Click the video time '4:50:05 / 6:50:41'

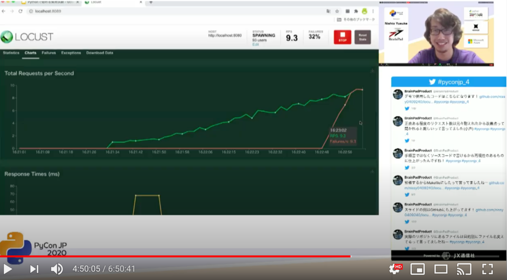(104, 269)
